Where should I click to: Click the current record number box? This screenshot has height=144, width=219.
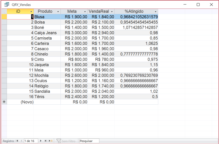click(x=31, y=141)
